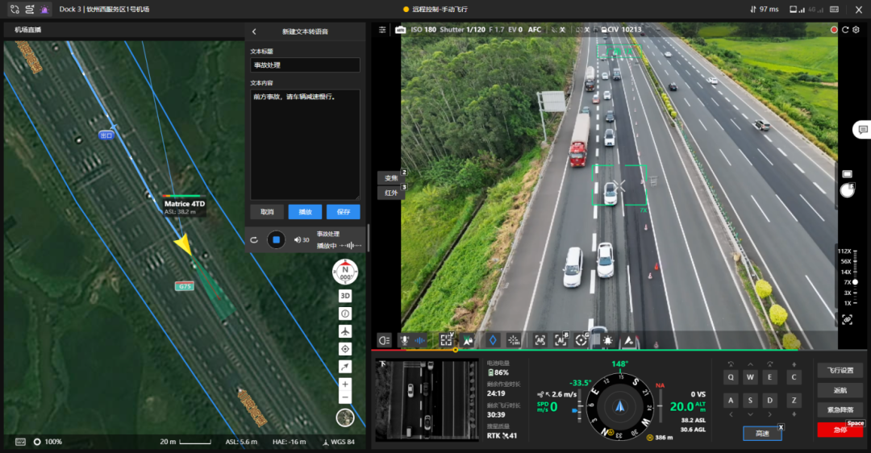The image size is (871, 453).
Task: Click the text title input field
Action: [x=305, y=65]
